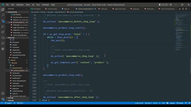Switch to the style.css tab
The image size is (191, 107).
[x=66, y=9]
